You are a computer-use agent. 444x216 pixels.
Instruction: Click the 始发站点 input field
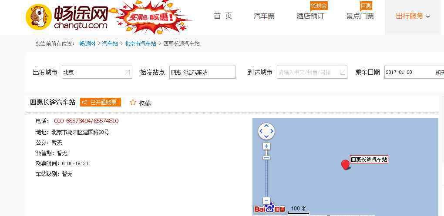[x=202, y=72]
